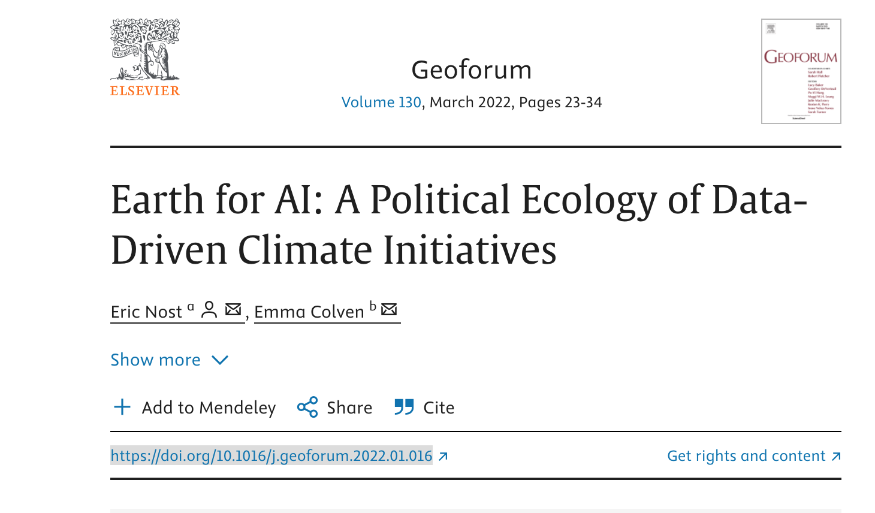875x513 pixels.
Task: Click the external arrow icon after the DOI
Action: coord(443,457)
